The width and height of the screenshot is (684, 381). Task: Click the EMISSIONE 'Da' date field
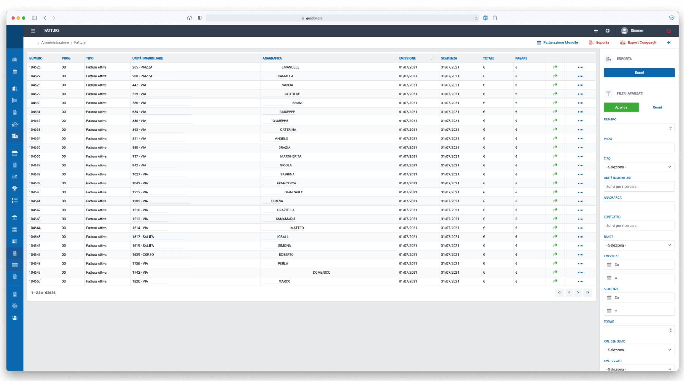(x=639, y=265)
